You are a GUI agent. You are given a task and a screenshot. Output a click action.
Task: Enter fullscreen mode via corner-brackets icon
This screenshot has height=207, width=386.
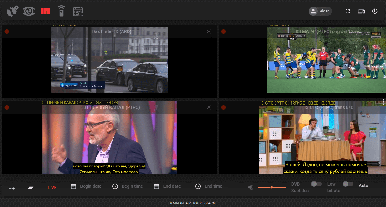click(x=348, y=11)
